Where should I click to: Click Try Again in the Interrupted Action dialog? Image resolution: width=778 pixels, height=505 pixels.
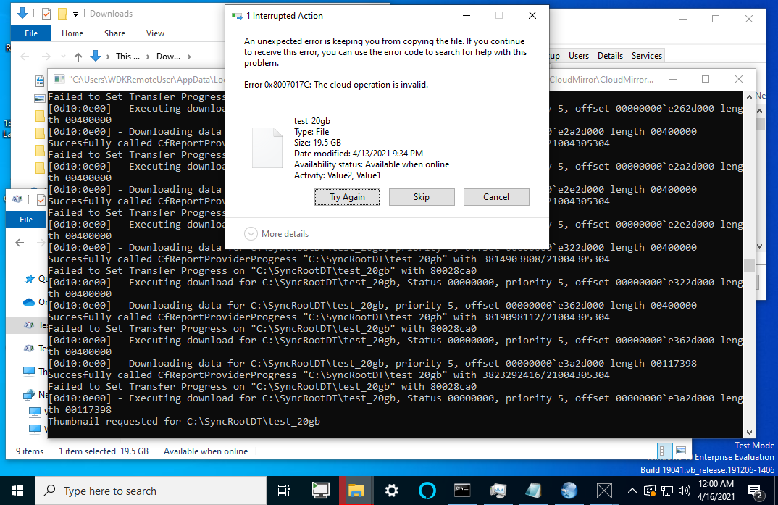347,196
